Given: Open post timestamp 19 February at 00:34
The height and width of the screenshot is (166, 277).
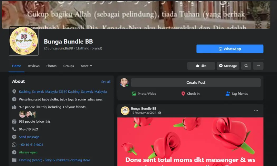Looking at the screenshot, I should point(144,113).
